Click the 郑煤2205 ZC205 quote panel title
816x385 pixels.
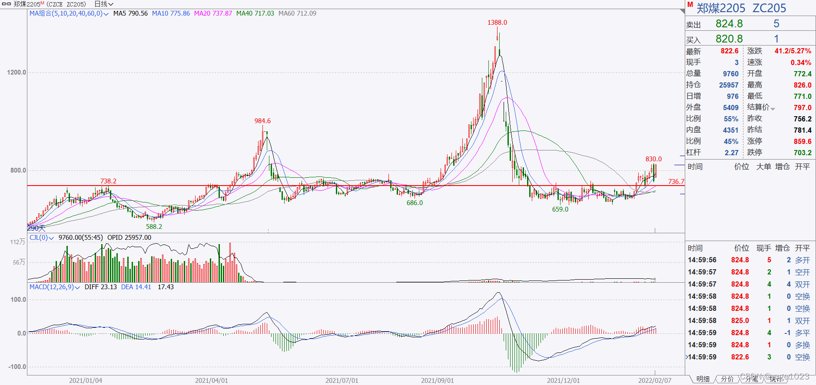point(742,8)
